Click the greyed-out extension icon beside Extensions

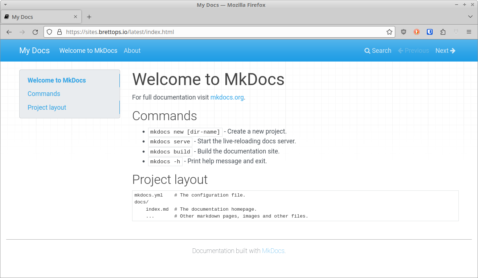(456, 32)
